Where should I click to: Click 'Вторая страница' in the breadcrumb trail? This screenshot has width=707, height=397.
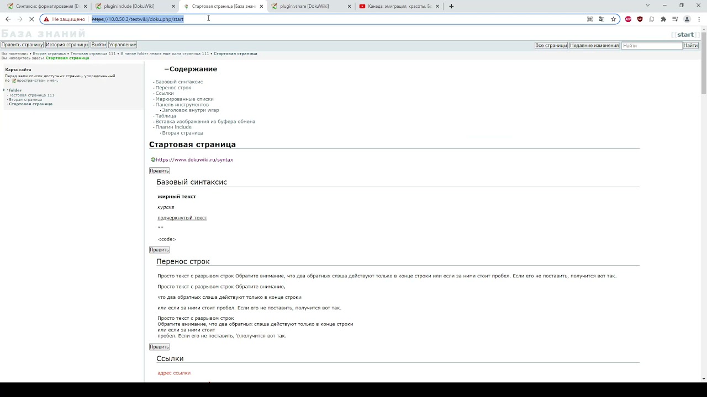(49, 53)
